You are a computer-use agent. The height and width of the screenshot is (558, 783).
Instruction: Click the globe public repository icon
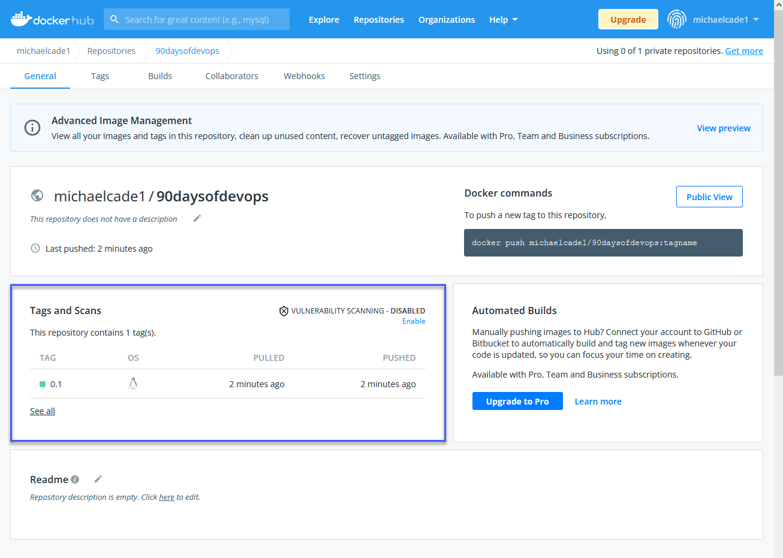(x=37, y=196)
